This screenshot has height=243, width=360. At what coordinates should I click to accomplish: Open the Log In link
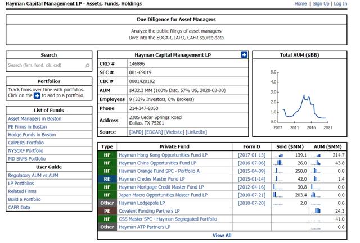tap(340, 4)
